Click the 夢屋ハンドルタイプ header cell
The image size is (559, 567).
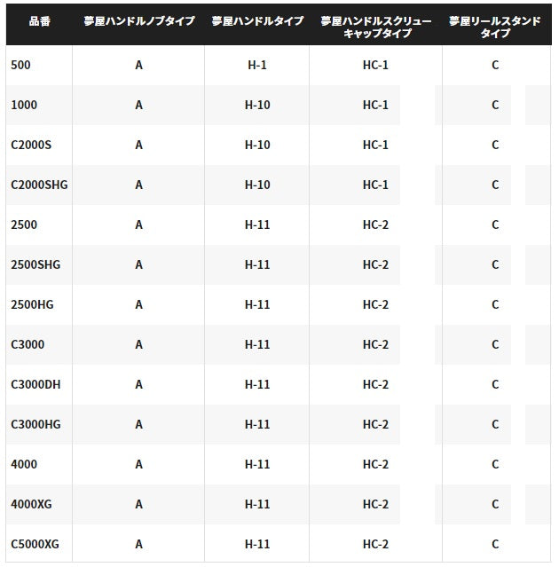point(257,20)
